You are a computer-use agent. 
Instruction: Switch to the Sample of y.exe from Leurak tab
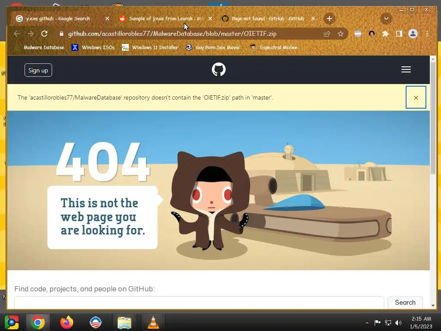[x=165, y=19]
